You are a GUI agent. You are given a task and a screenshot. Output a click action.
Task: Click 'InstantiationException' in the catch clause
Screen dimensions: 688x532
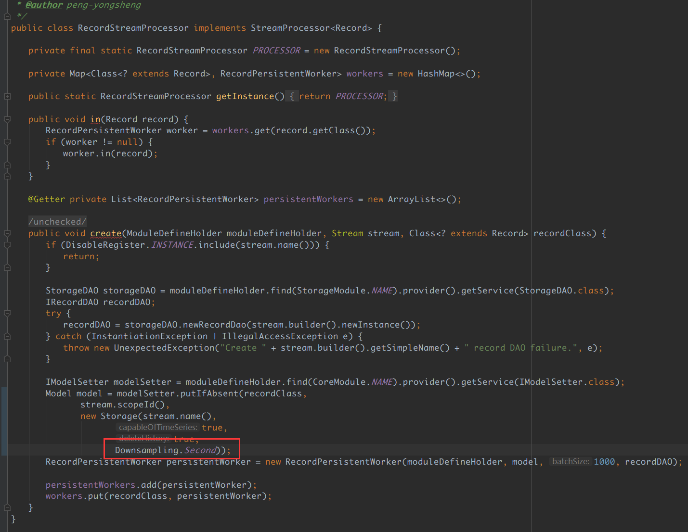tap(150, 336)
